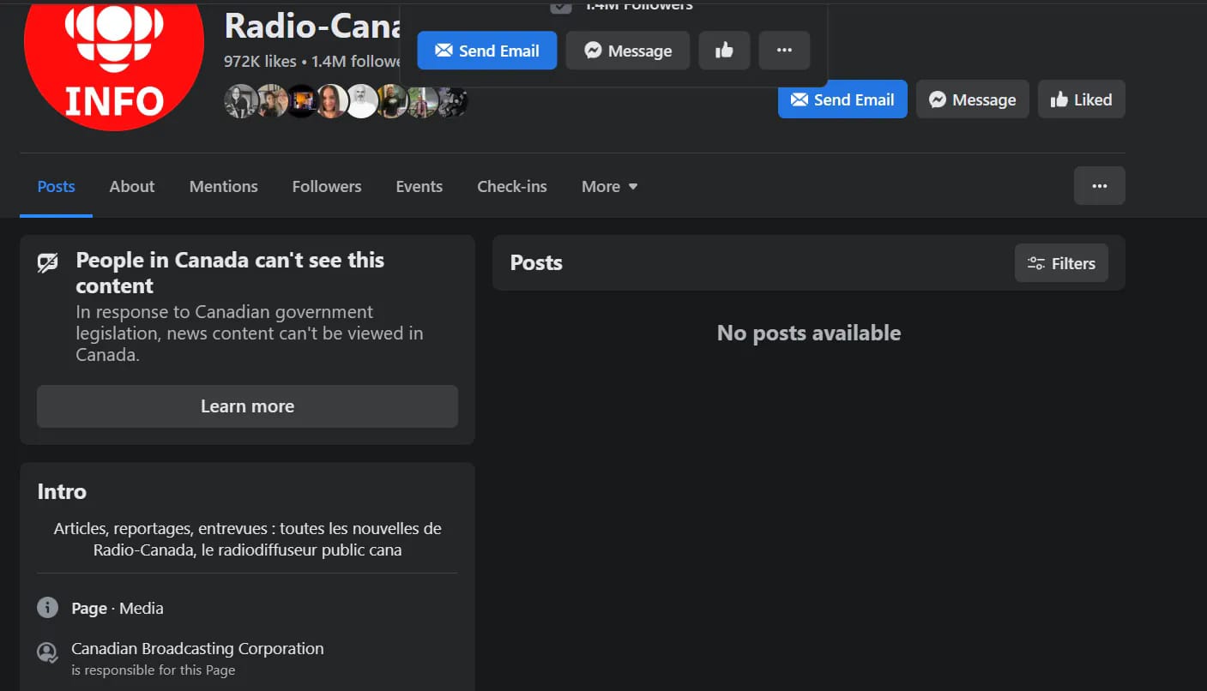1207x691 pixels.
Task: Click the person icon beside Canadian Broadcasting Corporation
Action: click(47, 652)
